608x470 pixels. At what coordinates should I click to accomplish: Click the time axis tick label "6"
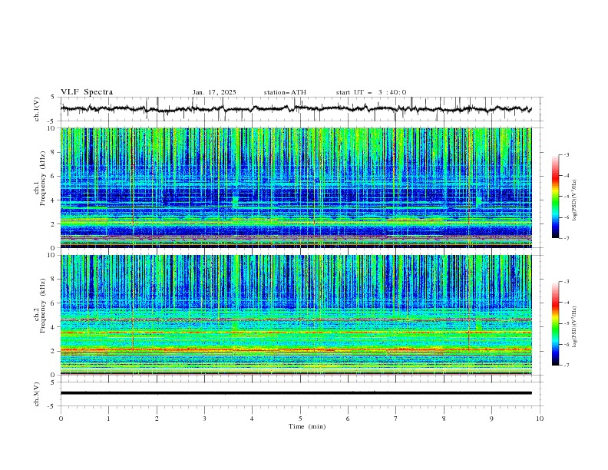click(x=348, y=419)
